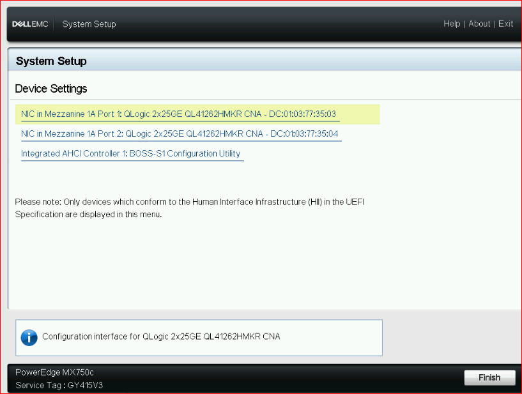Select the Device Settings heading text
Screen dimensions: 522x394
51,89
